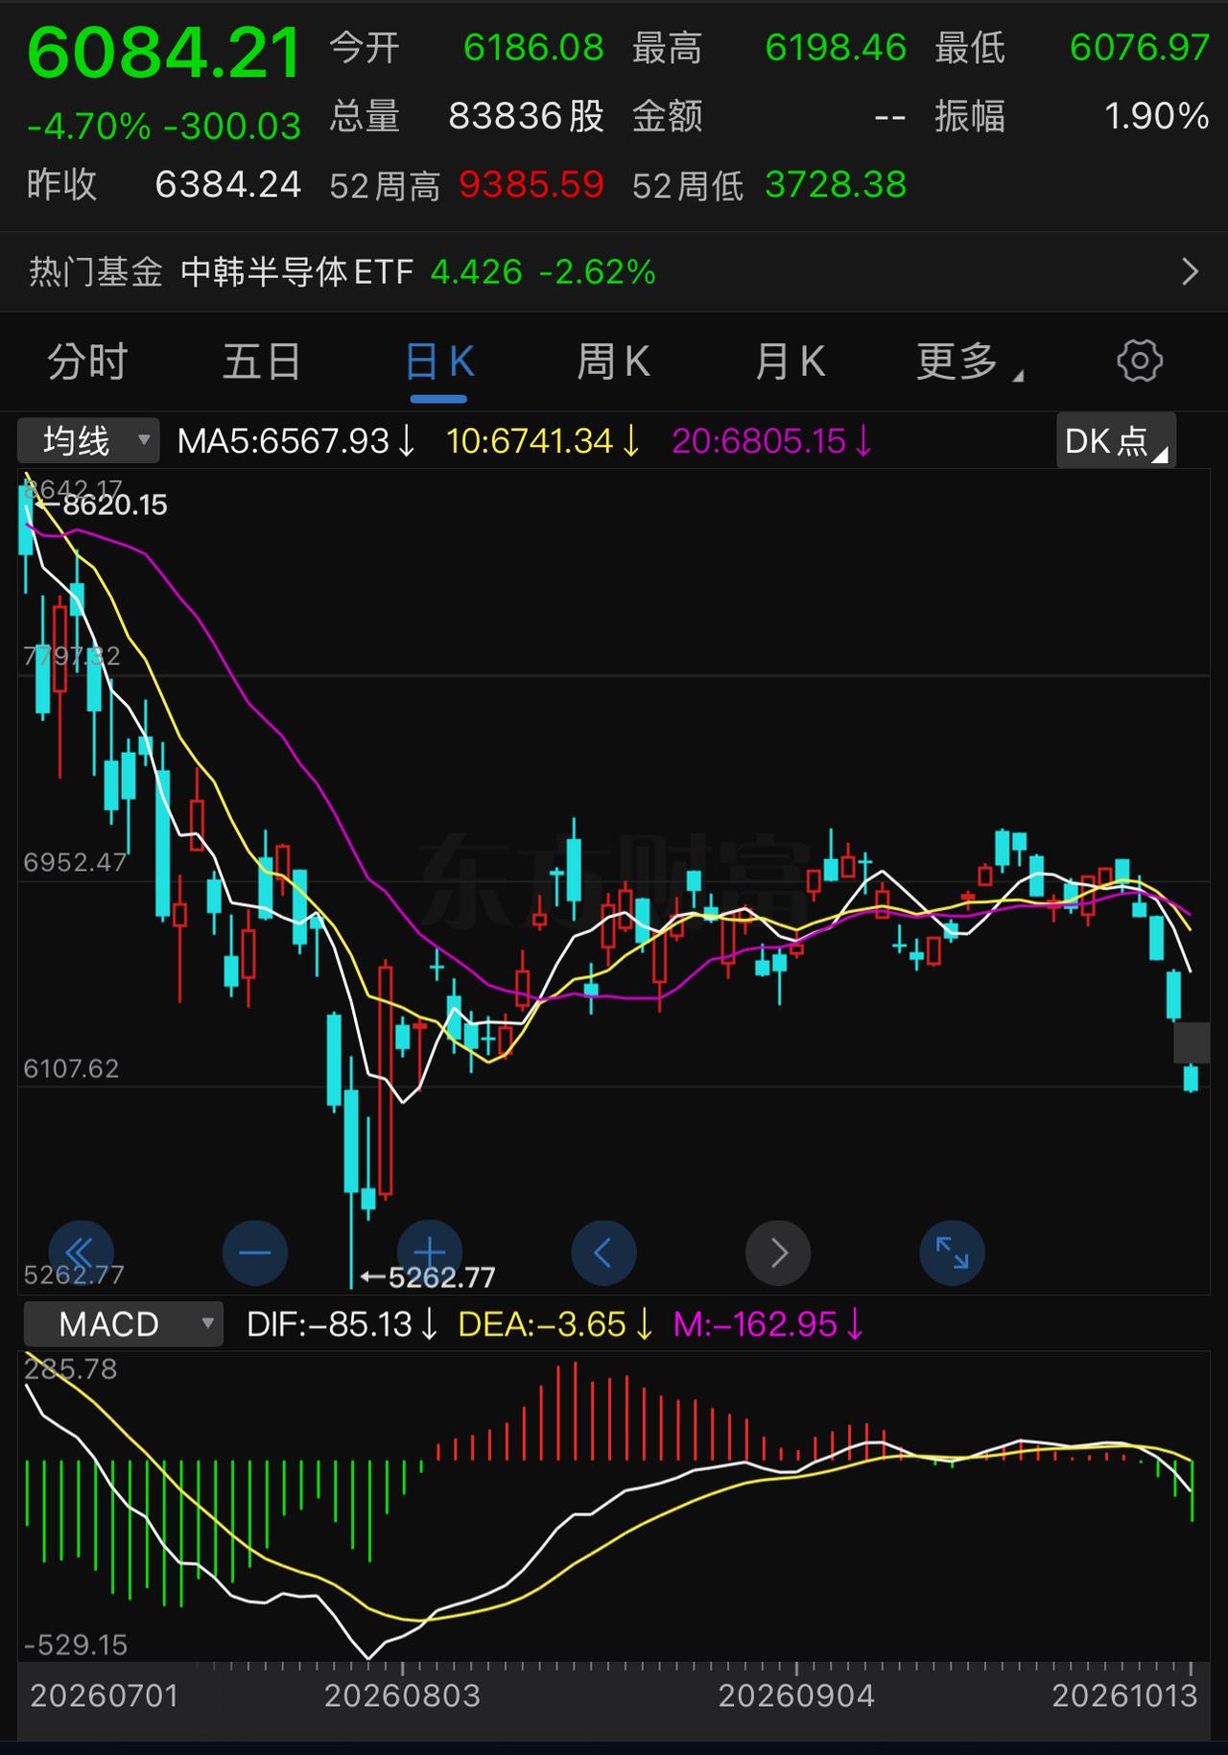
Task: Tap the 20260904 date axis marker
Action: (796, 1696)
